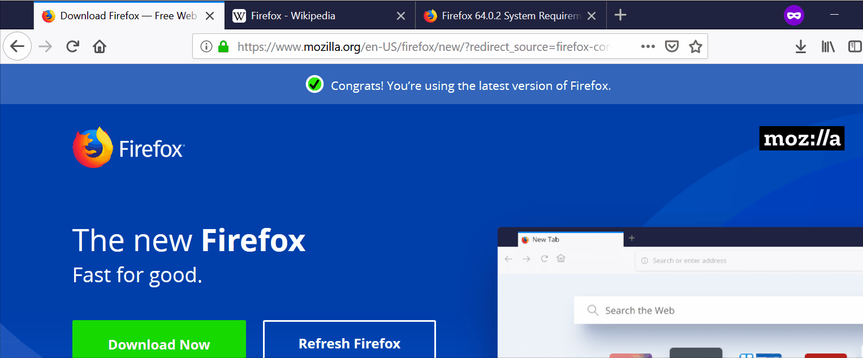Switch to the Firefox 64.0.2 System Requirements tab
Image resolution: width=863 pixels, height=358 pixels.
(511, 16)
